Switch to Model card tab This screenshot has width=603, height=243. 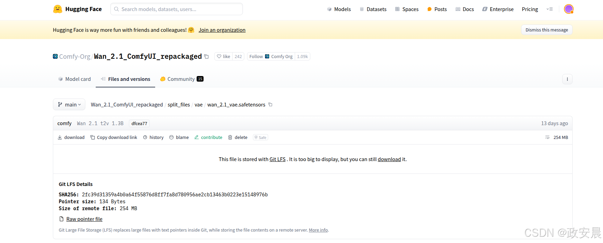74,79
